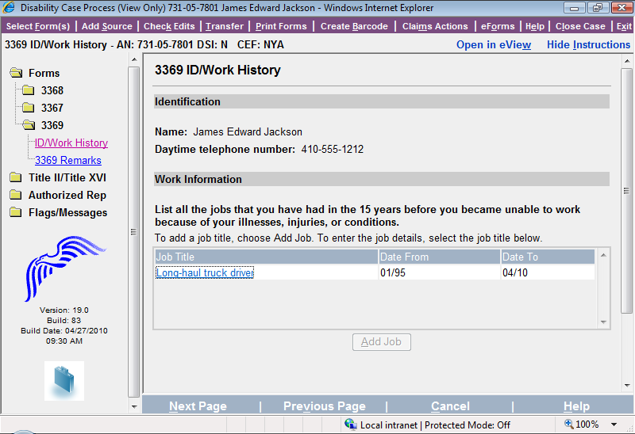Expand Authorized Rep tree node
The width and height of the screenshot is (635, 434).
tap(67, 195)
